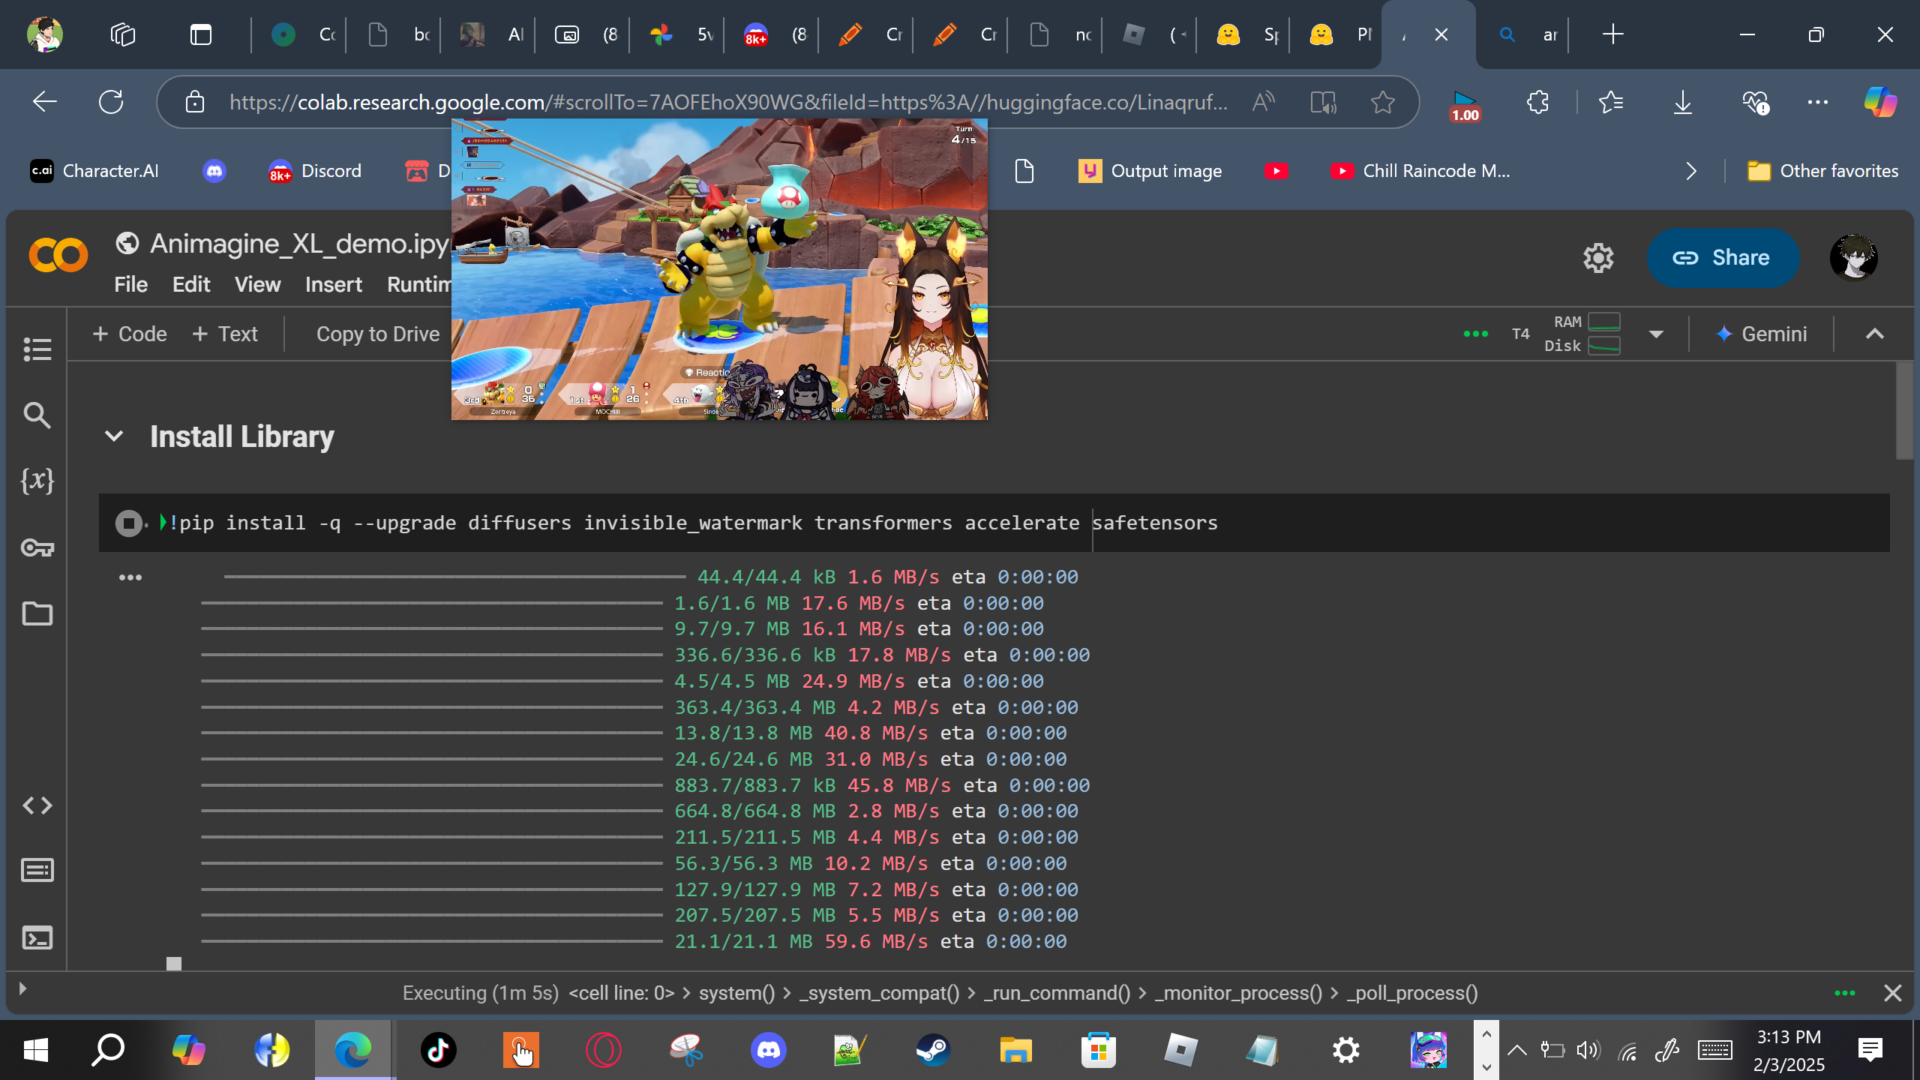
Task: Add this page to favorites star
Action: pyautogui.click(x=1382, y=102)
